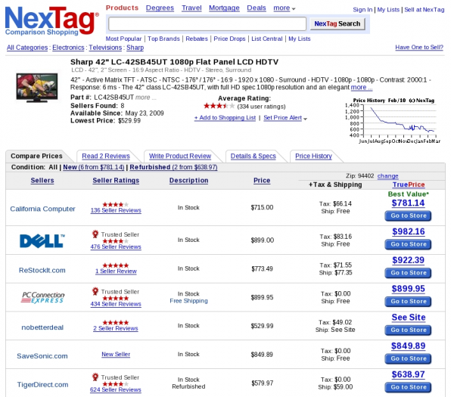Open My Lists in top-right header
The width and height of the screenshot is (451, 397).
click(x=388, y=10)
